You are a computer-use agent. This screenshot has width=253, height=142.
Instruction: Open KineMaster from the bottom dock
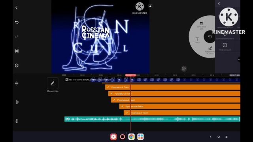click(113, 137)
